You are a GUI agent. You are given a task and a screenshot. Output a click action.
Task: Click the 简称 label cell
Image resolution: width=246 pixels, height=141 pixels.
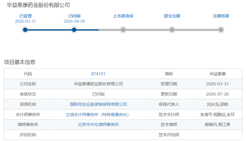(x=169, y=74)
